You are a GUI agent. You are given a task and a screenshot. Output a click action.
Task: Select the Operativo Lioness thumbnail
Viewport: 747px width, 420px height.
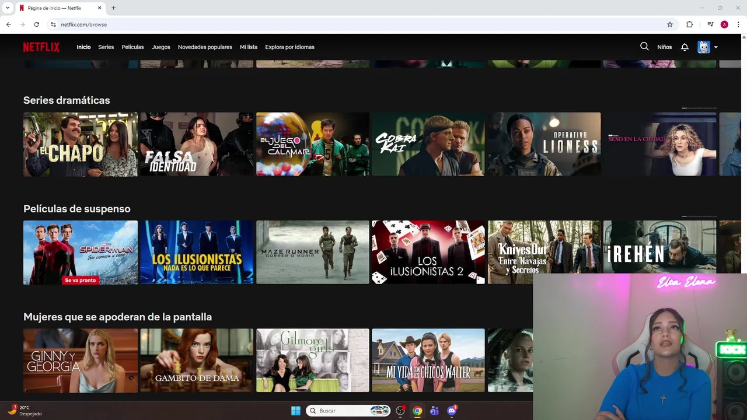coord(544,144)
